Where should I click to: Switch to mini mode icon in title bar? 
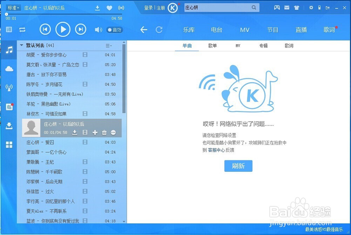coord(327,8)
